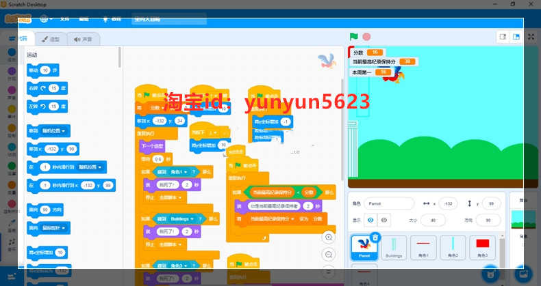Switch to the 声音 (Sounds) tab
Viewport: 541px width, 286px height.
tap(83, 39)
